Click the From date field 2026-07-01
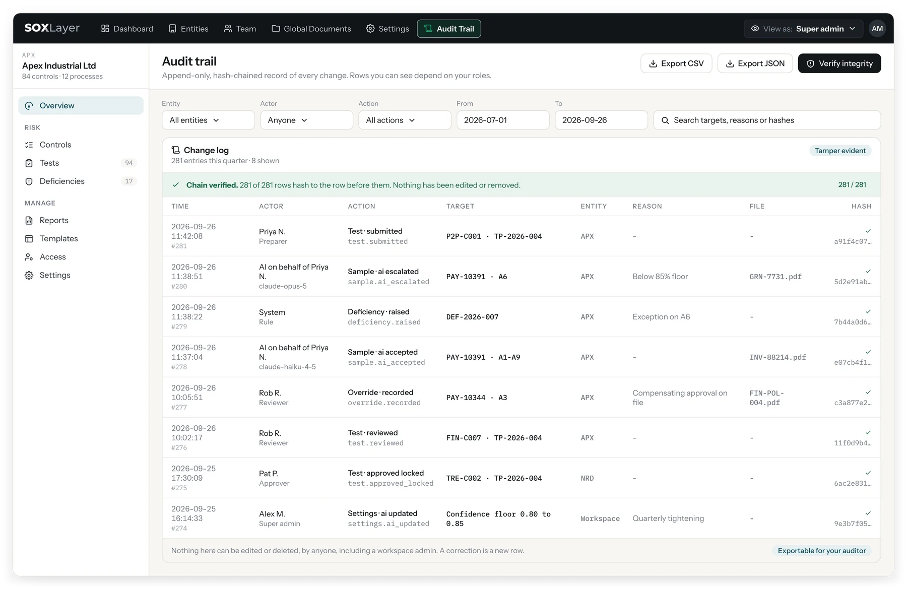The image size is (907, 589). coord(503,120)
